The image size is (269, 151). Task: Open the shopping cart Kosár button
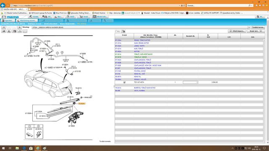coord(84,17)
